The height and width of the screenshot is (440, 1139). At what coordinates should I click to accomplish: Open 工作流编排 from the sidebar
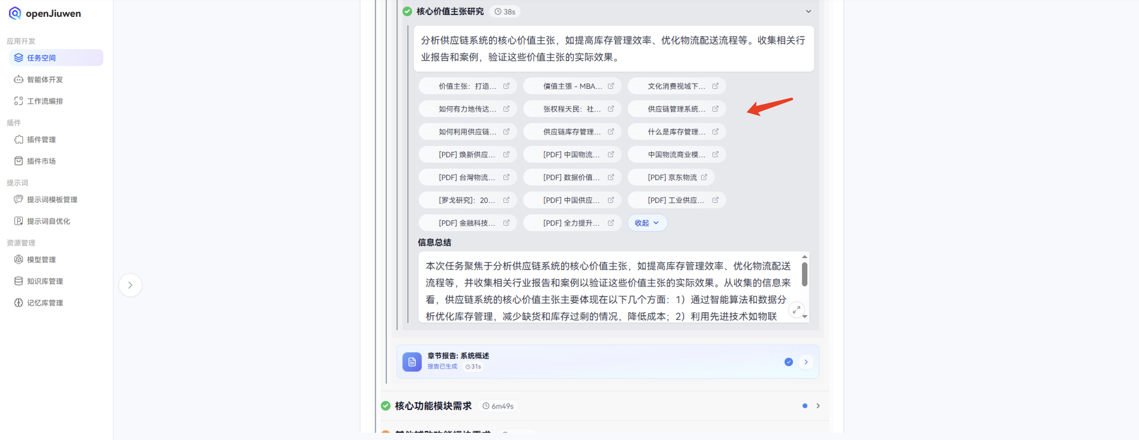[x=18, y=101]
